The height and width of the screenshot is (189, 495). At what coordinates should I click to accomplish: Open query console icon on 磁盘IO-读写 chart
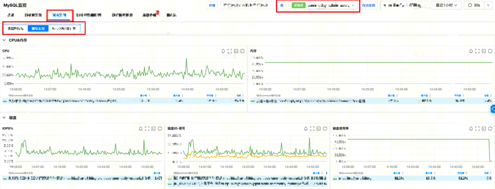click(x=319, y=129)
